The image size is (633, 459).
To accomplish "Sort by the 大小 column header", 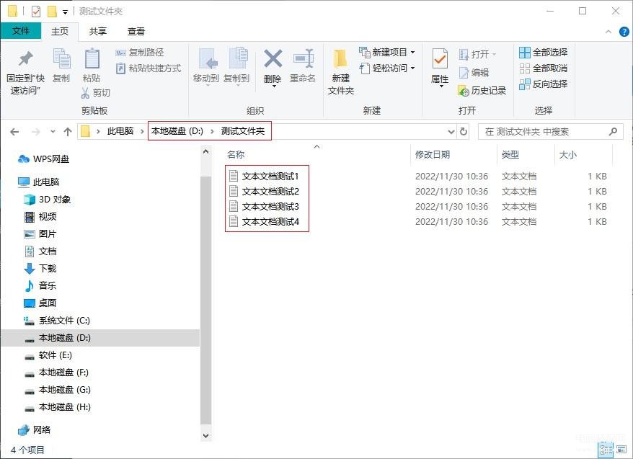I will [568, 154].
